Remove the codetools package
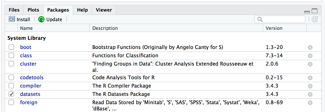The width and height of the screenshot is (325, 112). pyautogui.click(x=310, y=78)
